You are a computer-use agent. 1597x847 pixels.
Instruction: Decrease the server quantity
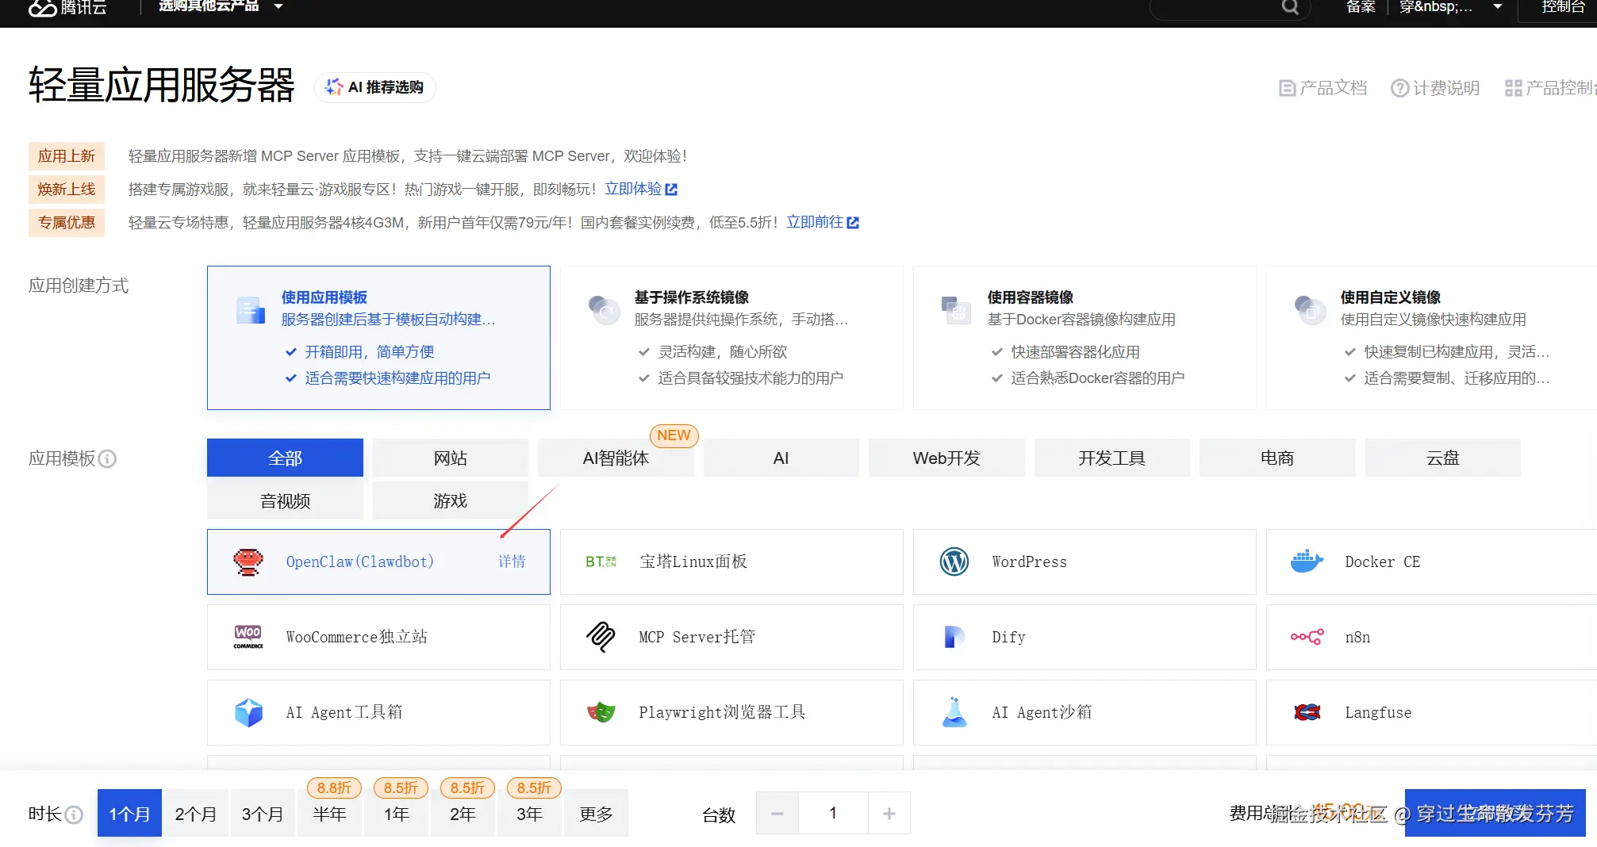[x=777, y=813]
